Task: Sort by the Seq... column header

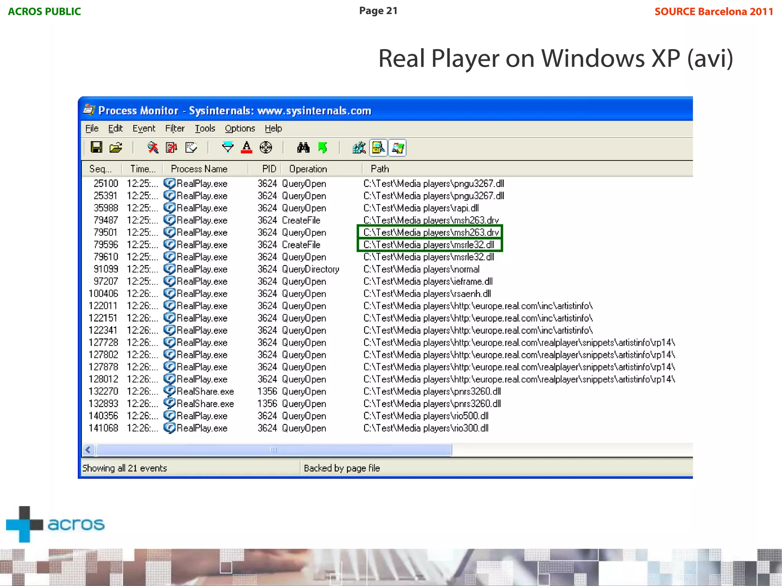Action: click(x=102, y=169)
